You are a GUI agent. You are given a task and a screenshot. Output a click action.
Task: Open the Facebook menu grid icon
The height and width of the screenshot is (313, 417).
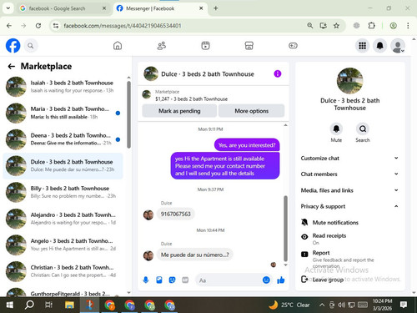click(362, 46)
